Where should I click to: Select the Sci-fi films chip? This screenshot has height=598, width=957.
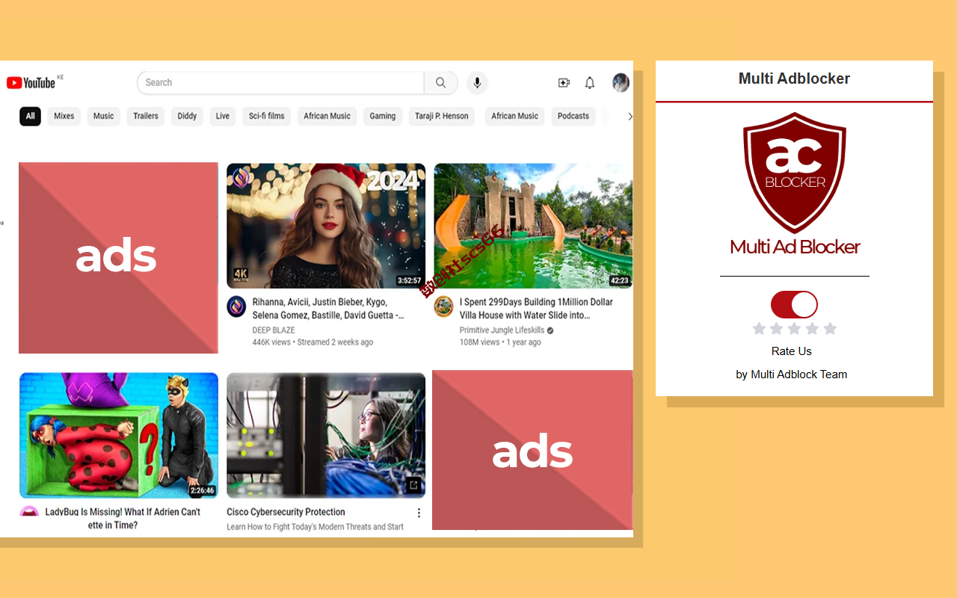point(267,116)
